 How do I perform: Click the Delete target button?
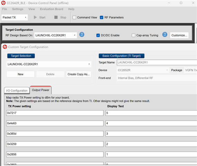[50, 74]
